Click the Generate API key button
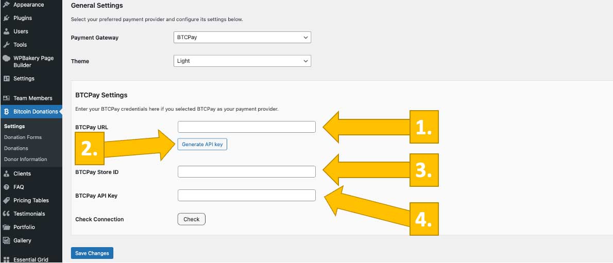 coord(202,144)
